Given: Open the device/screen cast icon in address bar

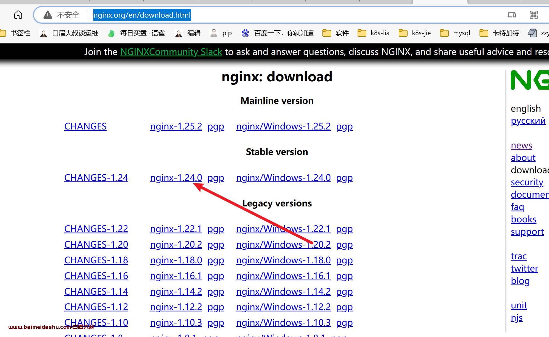Looking at the screenshot, I should tap(512, 15).
